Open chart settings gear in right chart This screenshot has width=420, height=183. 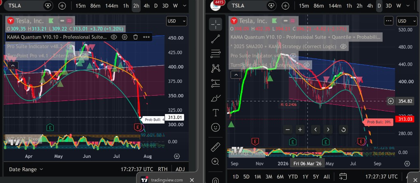(x=407, y=164)
